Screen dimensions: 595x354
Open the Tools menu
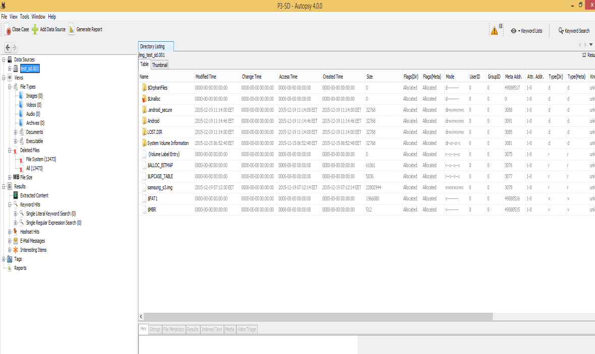[24, 17]
